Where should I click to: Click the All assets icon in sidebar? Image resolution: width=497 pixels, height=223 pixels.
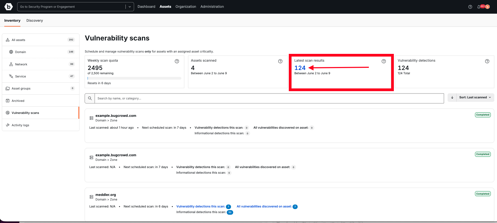point(8,40)
